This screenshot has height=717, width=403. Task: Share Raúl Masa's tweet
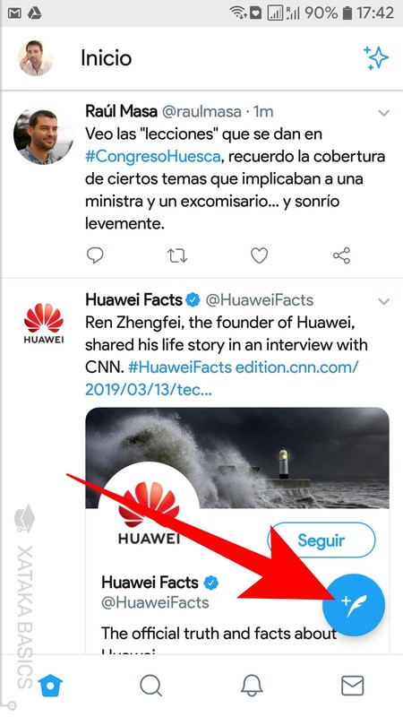(341, 255)
